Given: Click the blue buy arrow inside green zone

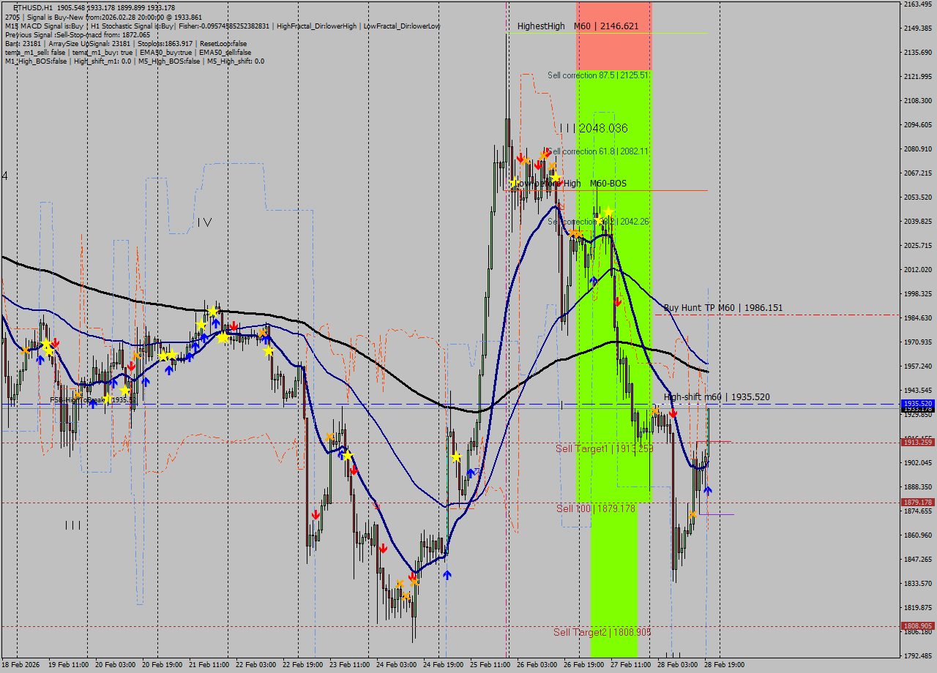Looking at the screenshot, I should click(594, 280).
